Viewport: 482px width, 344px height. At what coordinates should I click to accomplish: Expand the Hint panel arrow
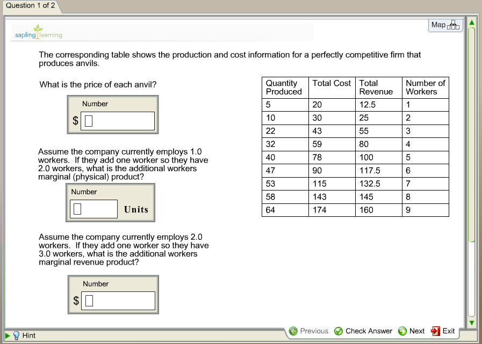tap(8, 336)
